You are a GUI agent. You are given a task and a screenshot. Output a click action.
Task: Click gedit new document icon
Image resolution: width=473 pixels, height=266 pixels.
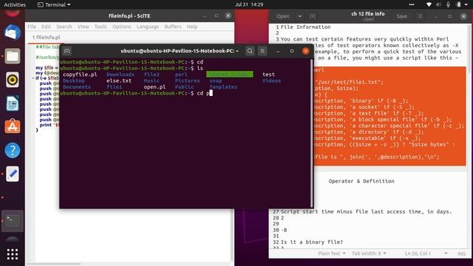point(313,16)
